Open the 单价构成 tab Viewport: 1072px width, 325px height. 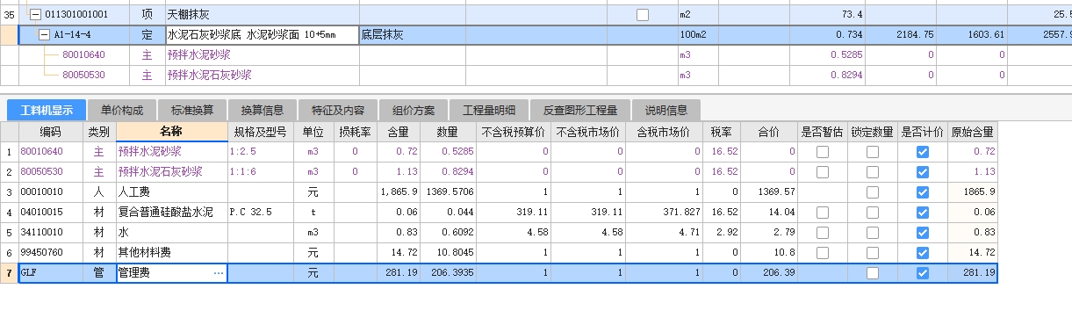click(122, 111)
